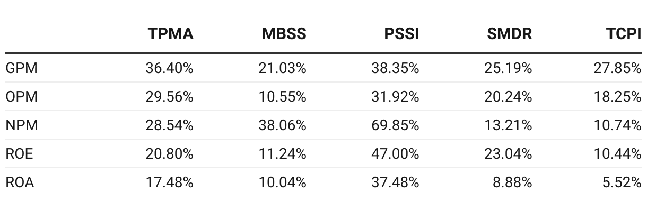
Task: Click the TPMA GPM value 36.40%
Action: (169, 68)
